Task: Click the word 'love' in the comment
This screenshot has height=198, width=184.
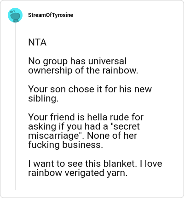Action: tap(153, 164)
